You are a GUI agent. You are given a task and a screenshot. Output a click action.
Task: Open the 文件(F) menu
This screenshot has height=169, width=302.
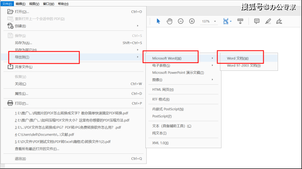[7, 3]
